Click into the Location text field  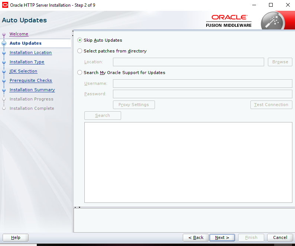pyautogui.click(x=188, y=62)
